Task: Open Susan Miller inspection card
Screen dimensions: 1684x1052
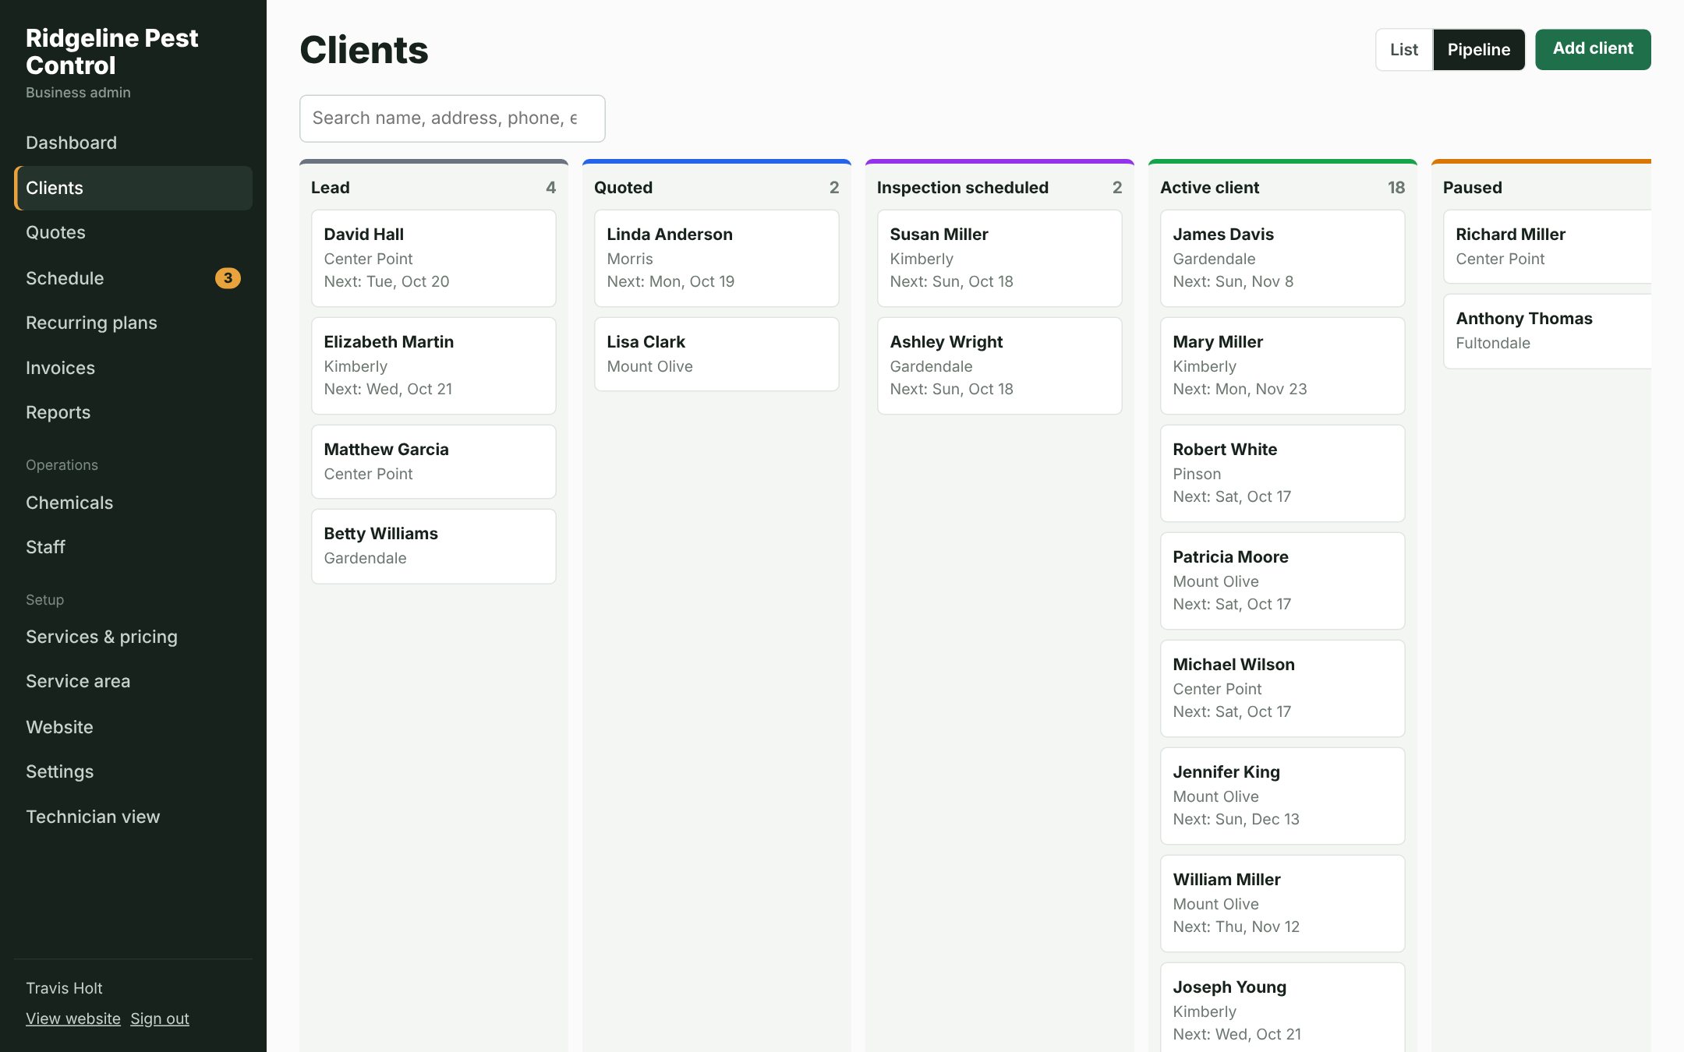Action: point(999,258)
